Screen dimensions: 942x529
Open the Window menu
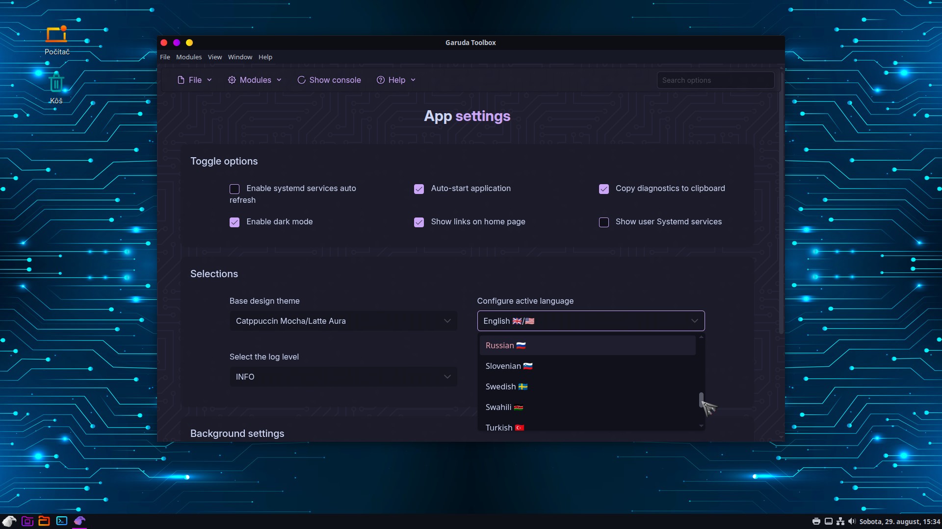point(240,57)
